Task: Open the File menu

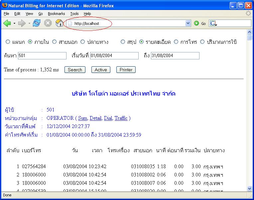Action: point(6,14)
